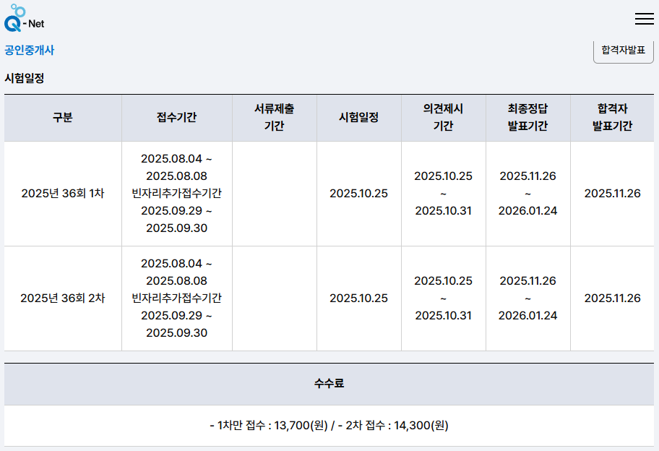Click the 최종정답 발표기간 column header
The height and width of the screenshot is (451, 659).
(528, 116)
